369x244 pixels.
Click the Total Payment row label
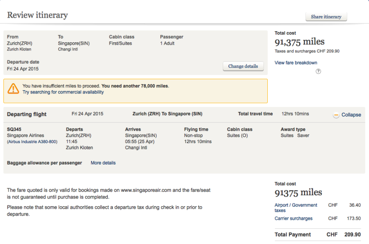coord(293,235)
